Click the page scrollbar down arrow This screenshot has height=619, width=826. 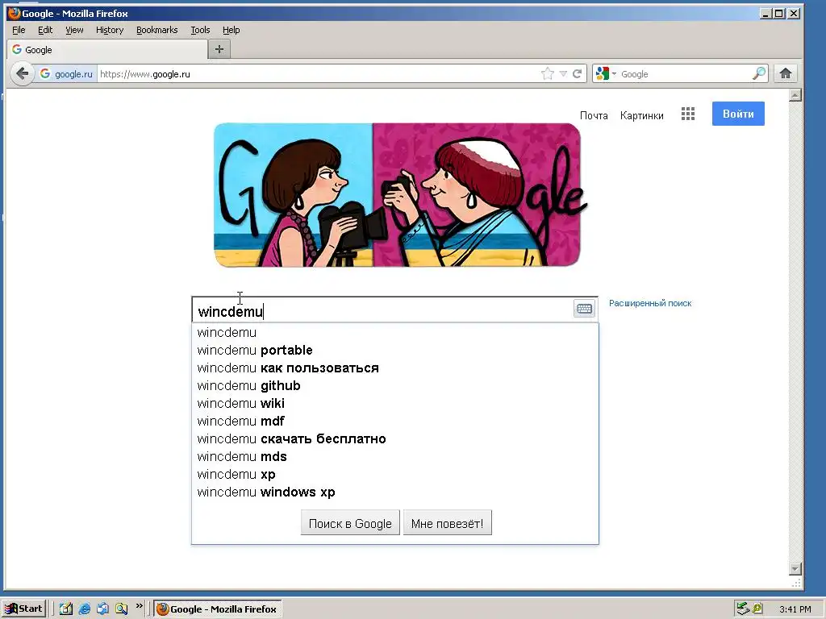[795, 569]
